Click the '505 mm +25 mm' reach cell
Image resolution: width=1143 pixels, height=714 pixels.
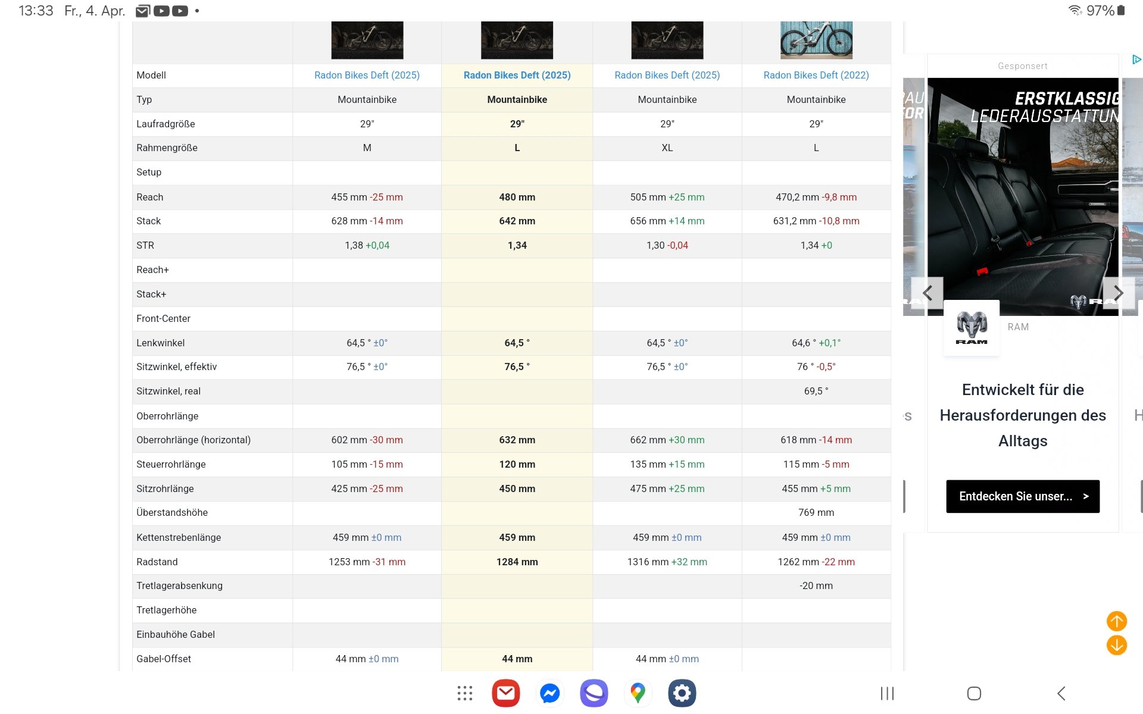pyautogui.click(x=667, y=197)
